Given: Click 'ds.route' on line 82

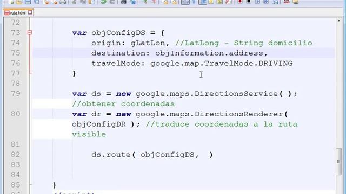Looking at the screenshot, I should click(x=111, y=155).
